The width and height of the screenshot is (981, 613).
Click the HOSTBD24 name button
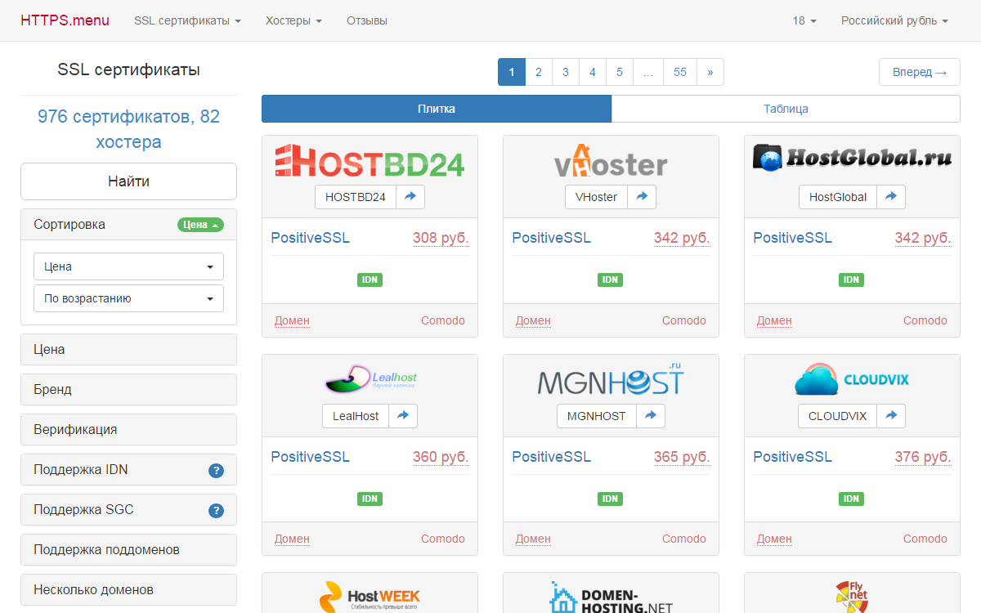click(x=356, y=197)
